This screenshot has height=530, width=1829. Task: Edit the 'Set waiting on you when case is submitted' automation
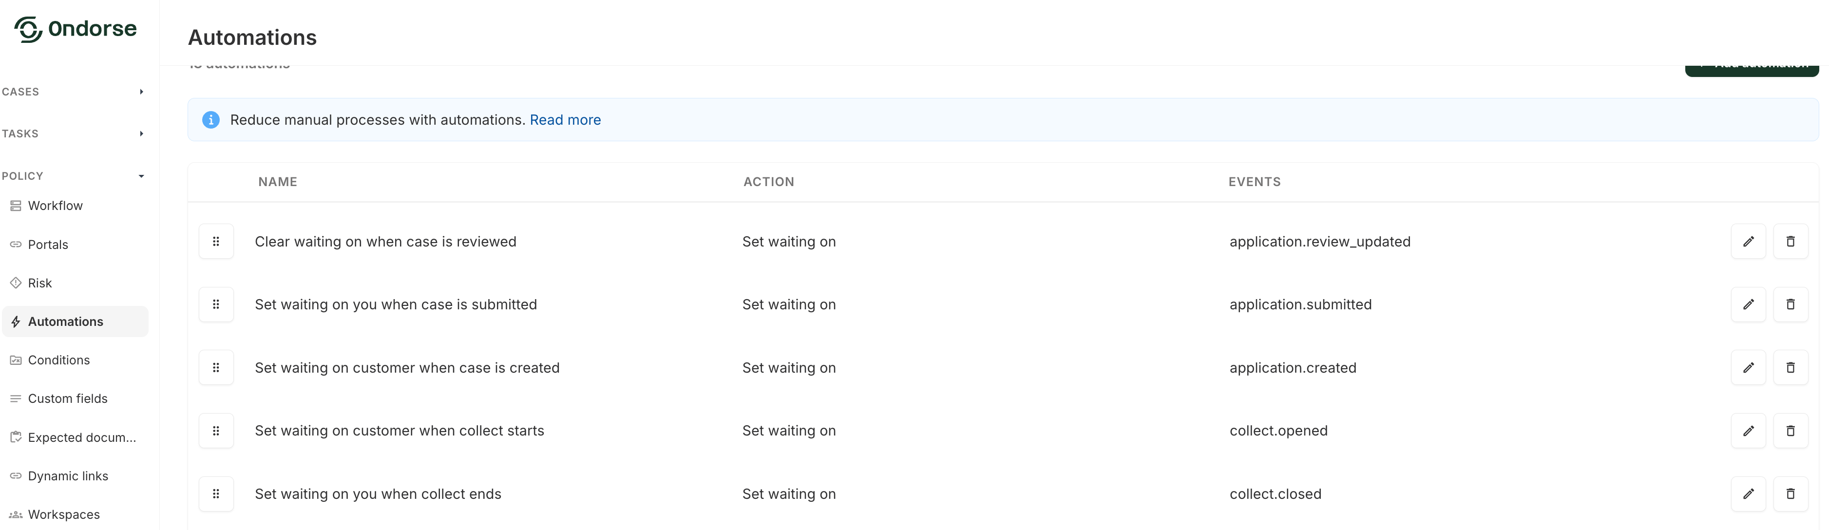1750,303
